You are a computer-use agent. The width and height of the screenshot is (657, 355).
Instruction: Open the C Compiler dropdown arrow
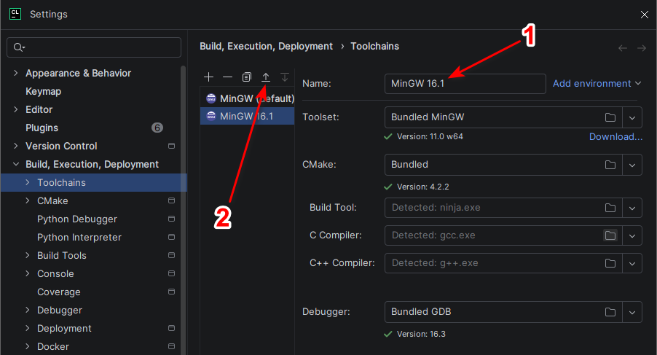pos(632,235)
